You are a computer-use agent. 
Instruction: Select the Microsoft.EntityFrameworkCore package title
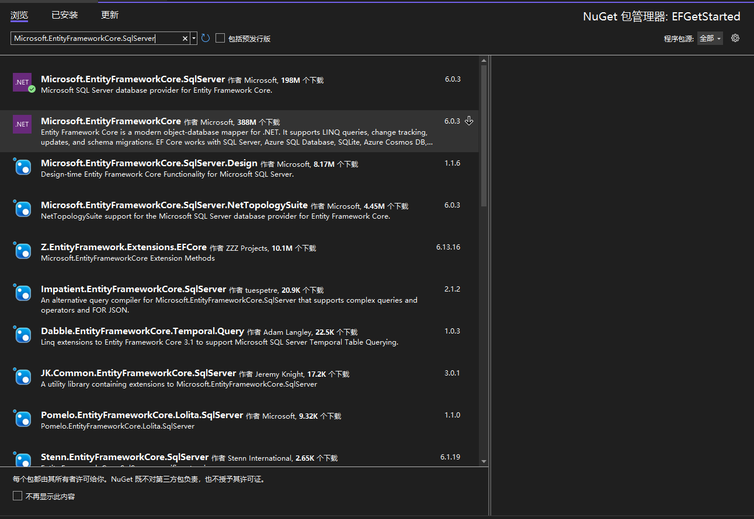pyautogui.click(x=111, y=121)
